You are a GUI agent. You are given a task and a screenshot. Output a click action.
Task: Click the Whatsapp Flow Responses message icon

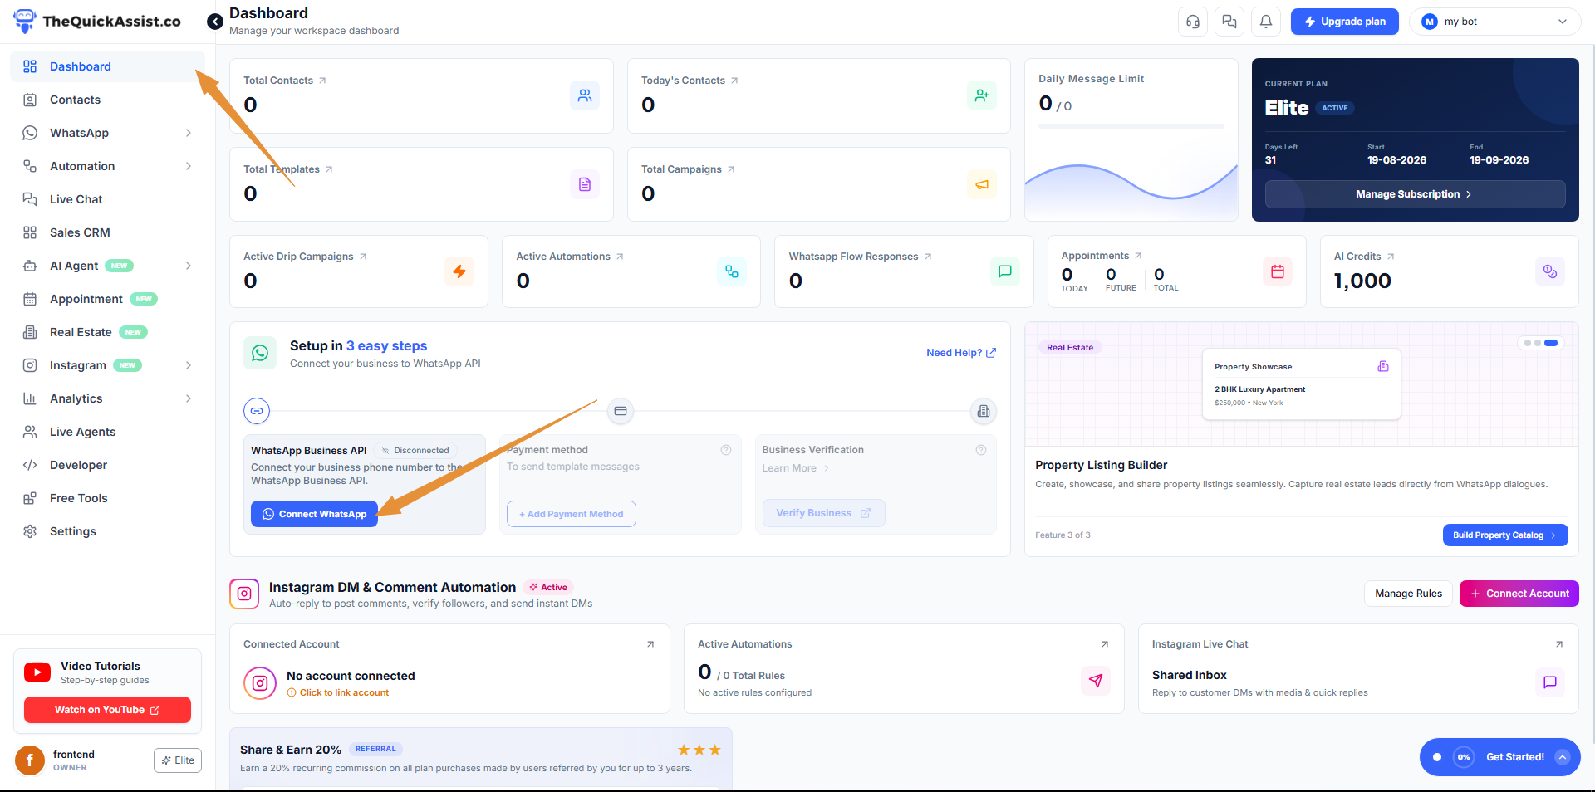[x=1005, y=271]
